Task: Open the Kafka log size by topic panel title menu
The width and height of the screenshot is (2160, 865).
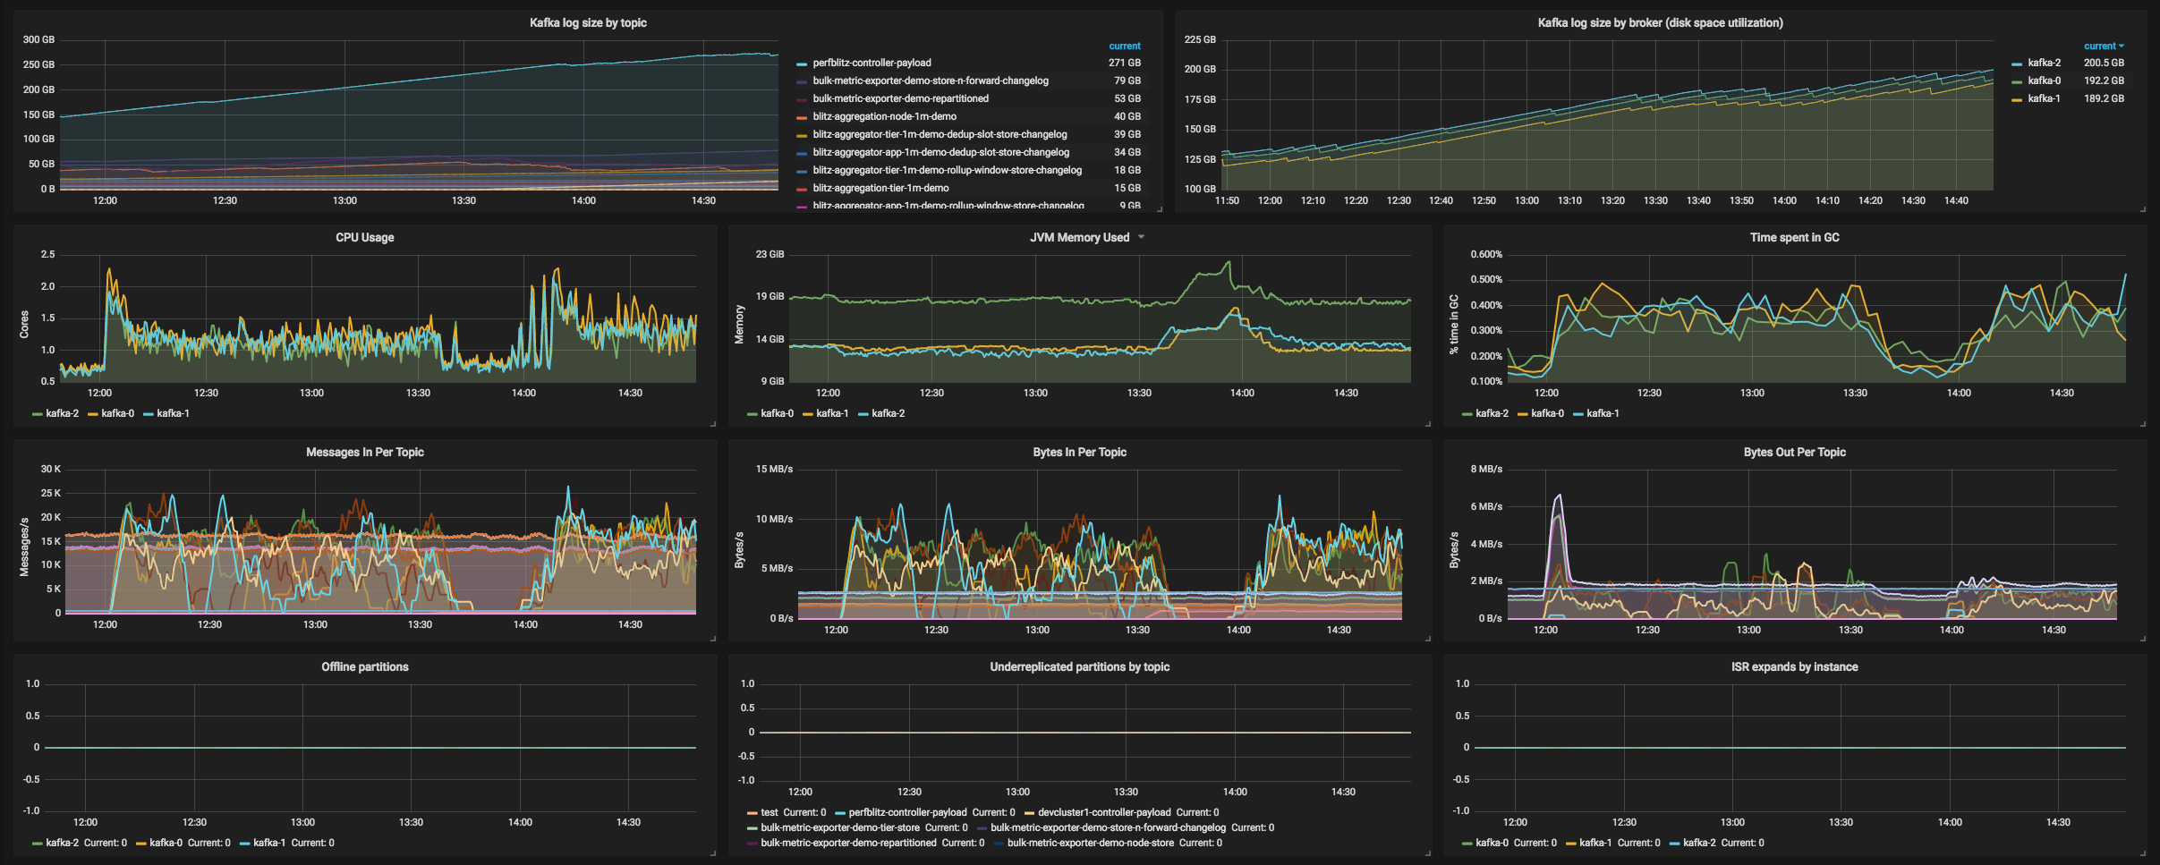Action: click(588, 22)
